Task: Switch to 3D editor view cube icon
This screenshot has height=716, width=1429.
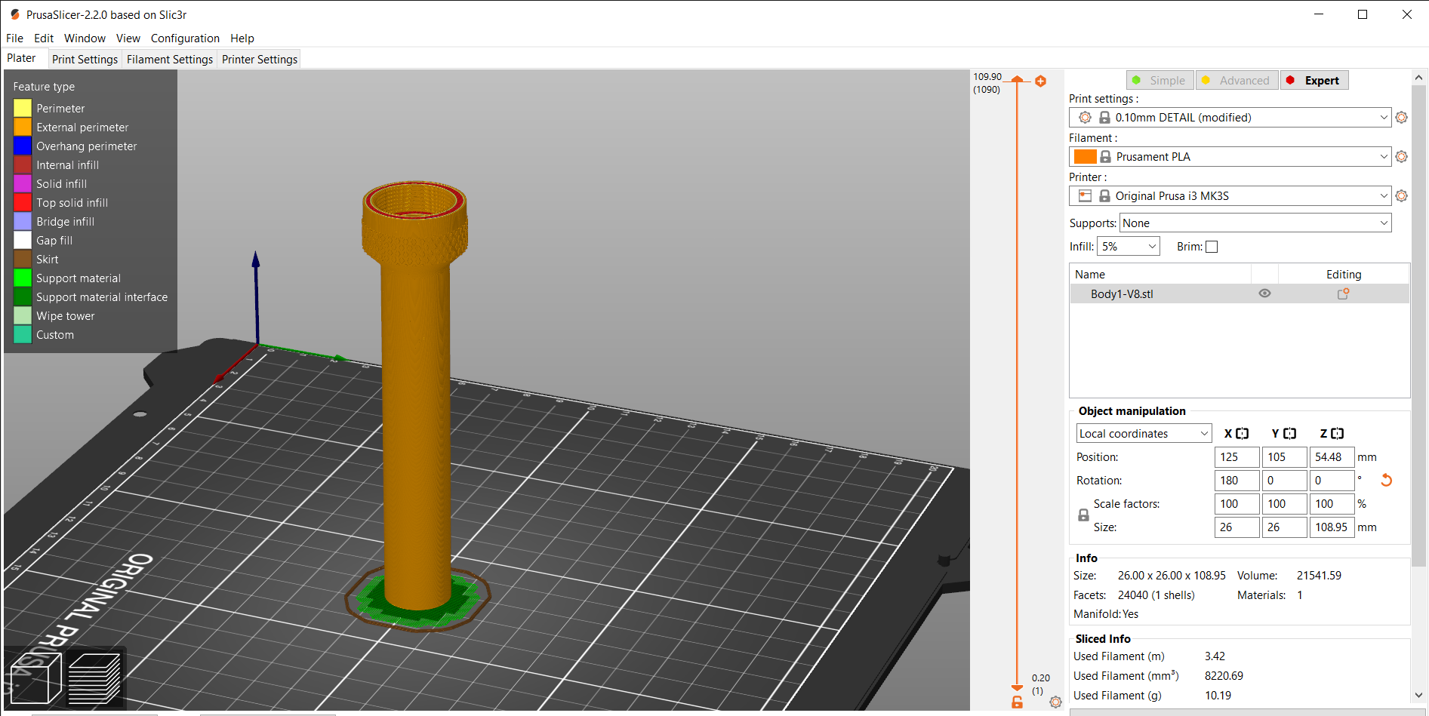Action: pyautogui.click(x=35, y=678)
